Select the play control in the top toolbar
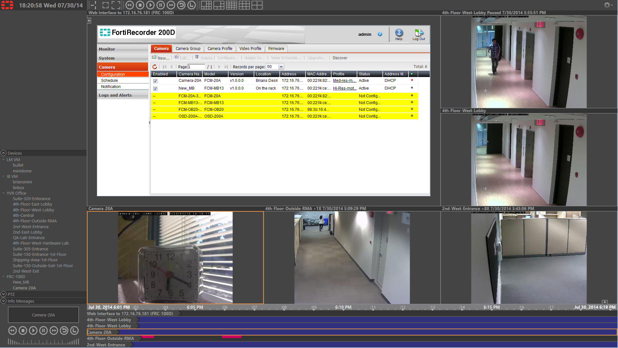The height and width of the screenshot is (348, 618). click(x=150, y=5)
